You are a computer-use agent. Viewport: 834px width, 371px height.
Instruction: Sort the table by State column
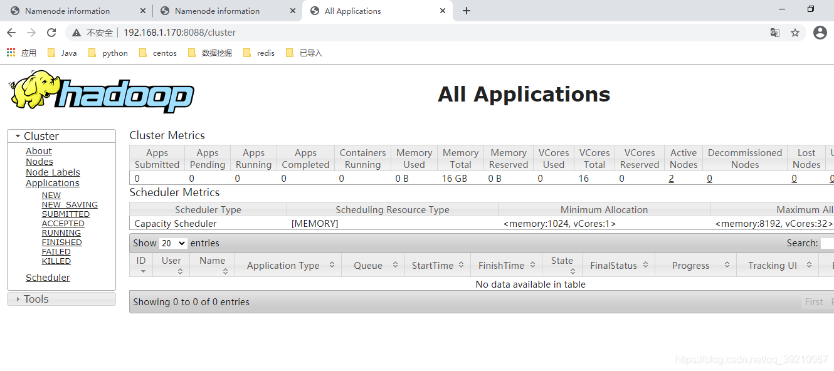coord(562,265)
